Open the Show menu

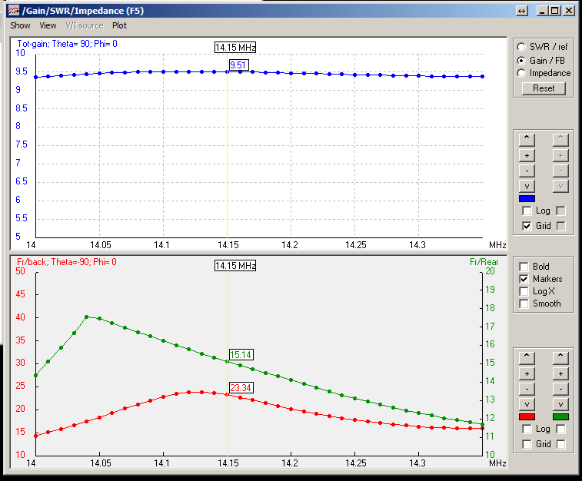tap(20, 25)
